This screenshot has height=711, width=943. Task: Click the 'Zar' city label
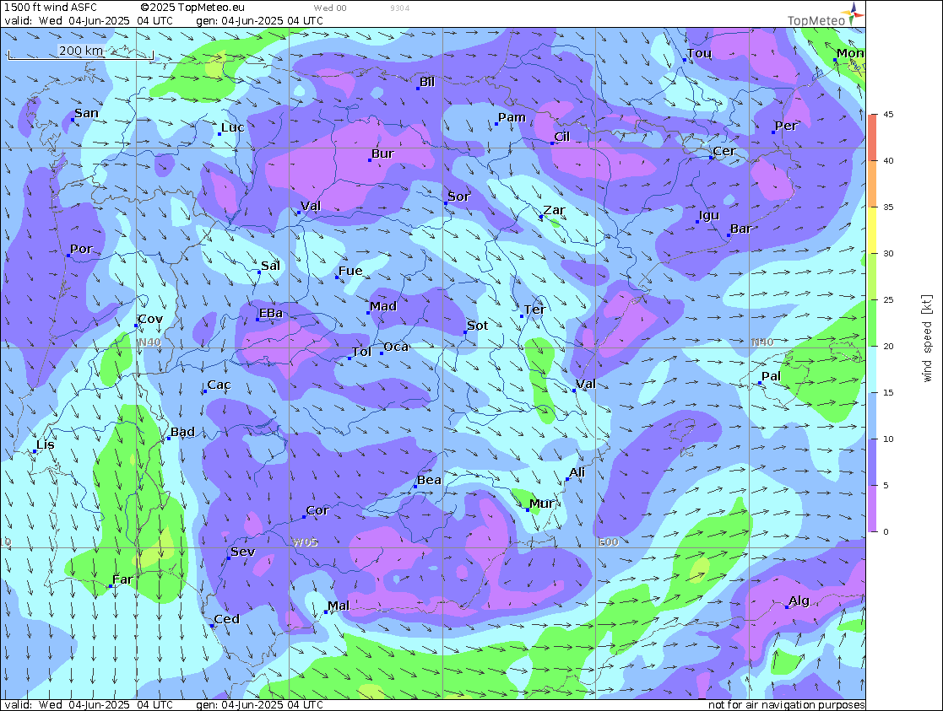[x=554, y=210]
